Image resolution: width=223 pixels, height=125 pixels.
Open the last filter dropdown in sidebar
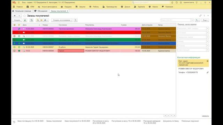208,50
